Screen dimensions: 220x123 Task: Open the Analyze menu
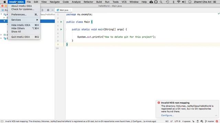(x=76, y=2)
